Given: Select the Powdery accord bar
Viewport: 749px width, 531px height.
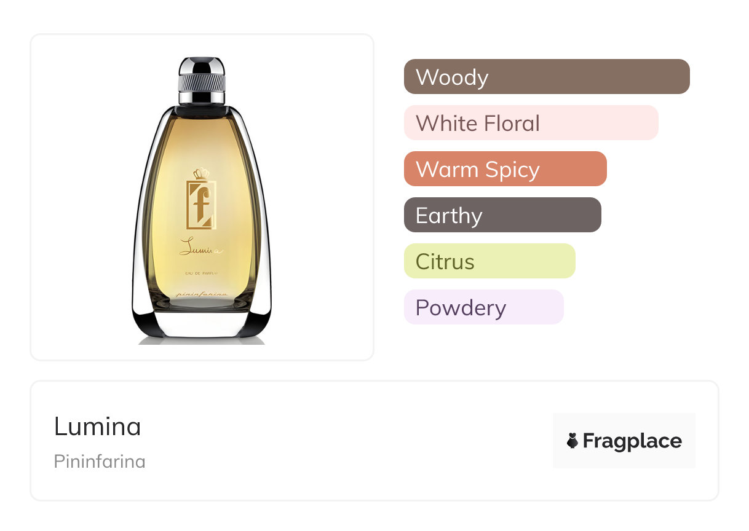Looking at the screenshot, I should 483,307.
